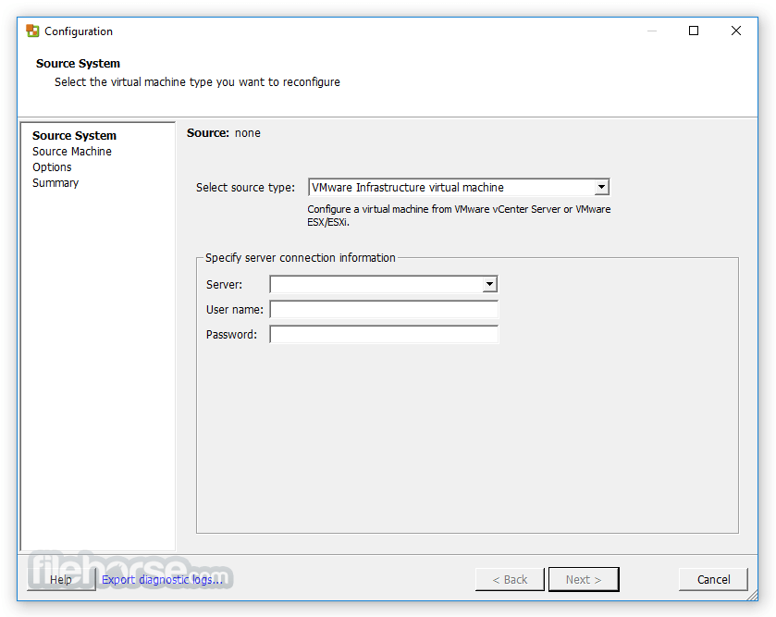This screenshot has height=617, width=776.
Task: Minimize the Configuration window
Action: [652, 31]
